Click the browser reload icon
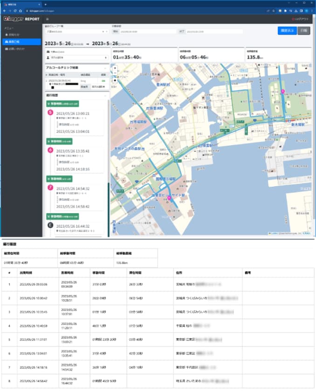This screenshot has width=316, height=391. coord(15,10)
